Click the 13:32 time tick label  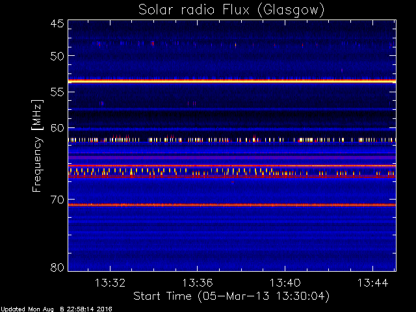[x=110, y=283]
